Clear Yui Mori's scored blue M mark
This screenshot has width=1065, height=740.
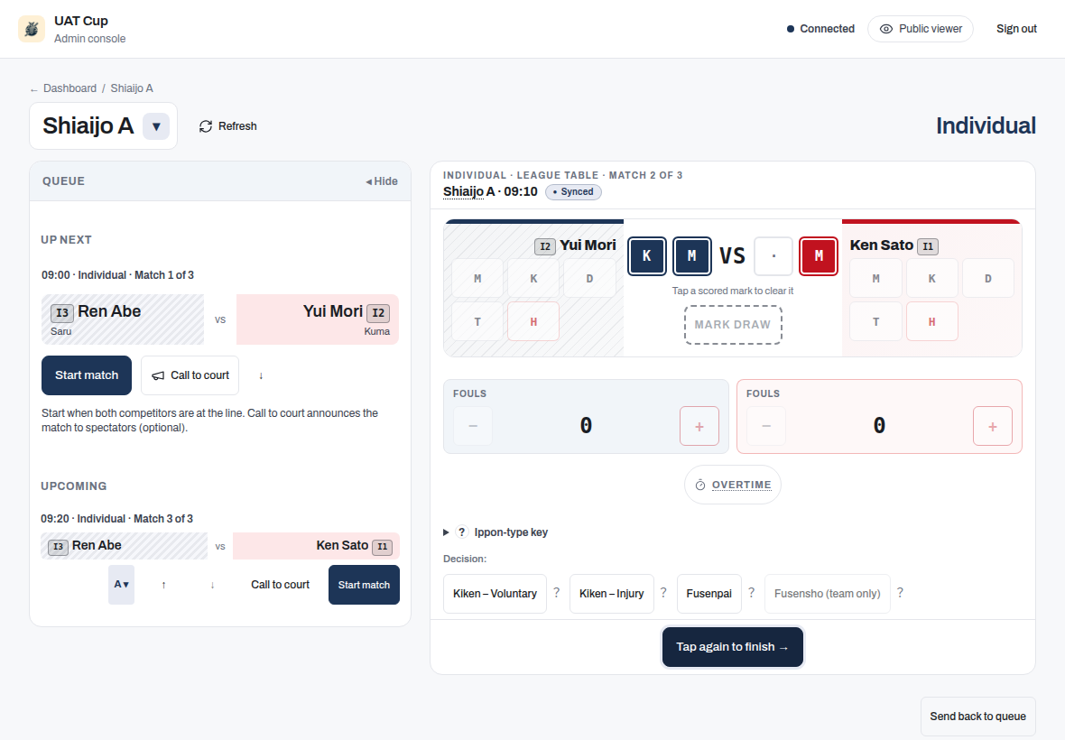(x=692, y=256)
